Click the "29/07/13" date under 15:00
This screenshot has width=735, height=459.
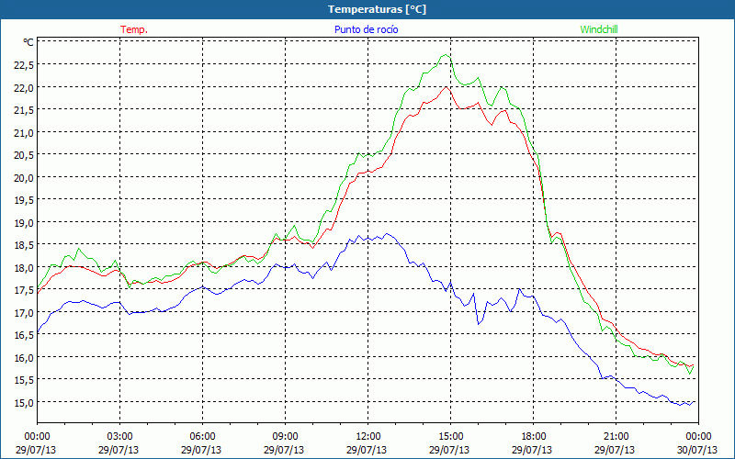point(449,450)
